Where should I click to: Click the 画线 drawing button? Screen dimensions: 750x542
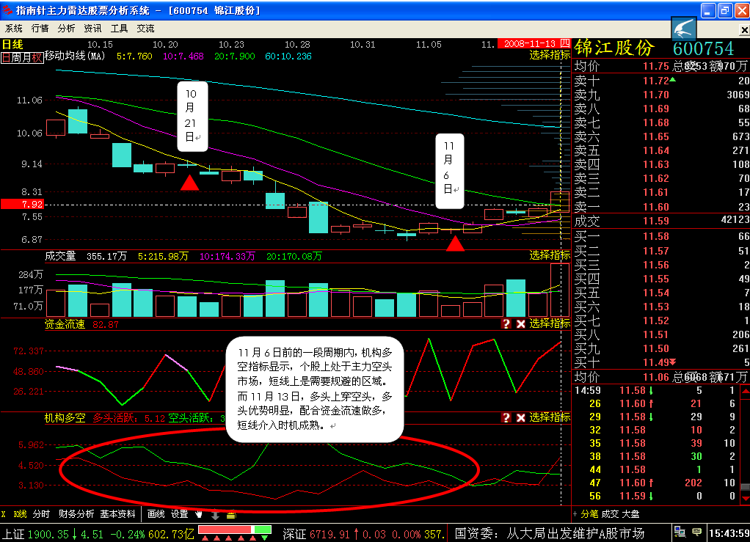156,514
